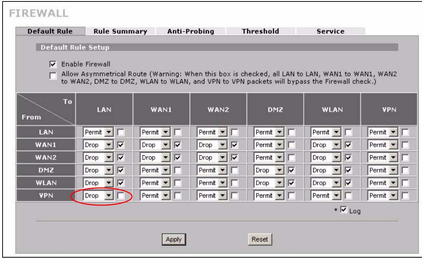Enable log checkbox for LAN to VPN
422x258 pixels.
click(x=405, y=132)
